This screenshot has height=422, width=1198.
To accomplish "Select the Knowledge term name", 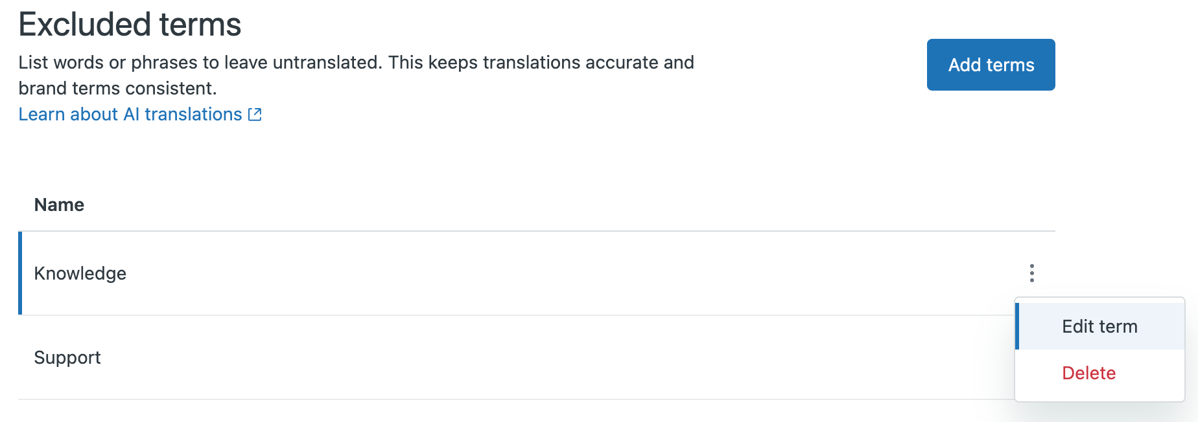I will pyautogui.click(x=80, y=274).
